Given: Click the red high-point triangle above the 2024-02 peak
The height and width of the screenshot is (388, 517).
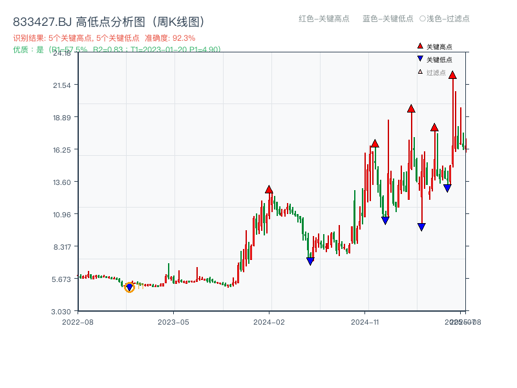Looking at the screenshot, I should [x=269, y=189].
